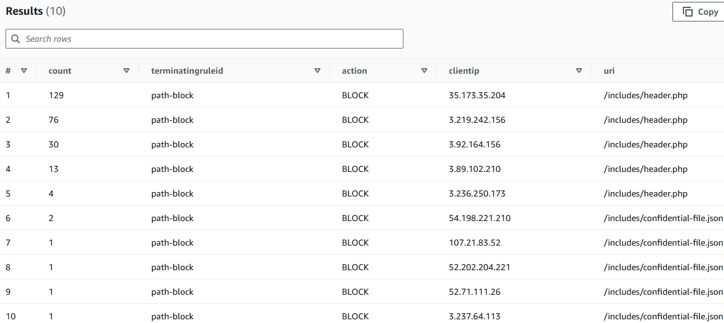The height and width of the screenshot is (323, 724).
Task: Open the row number column sort arrow
Action: [24, 71]
